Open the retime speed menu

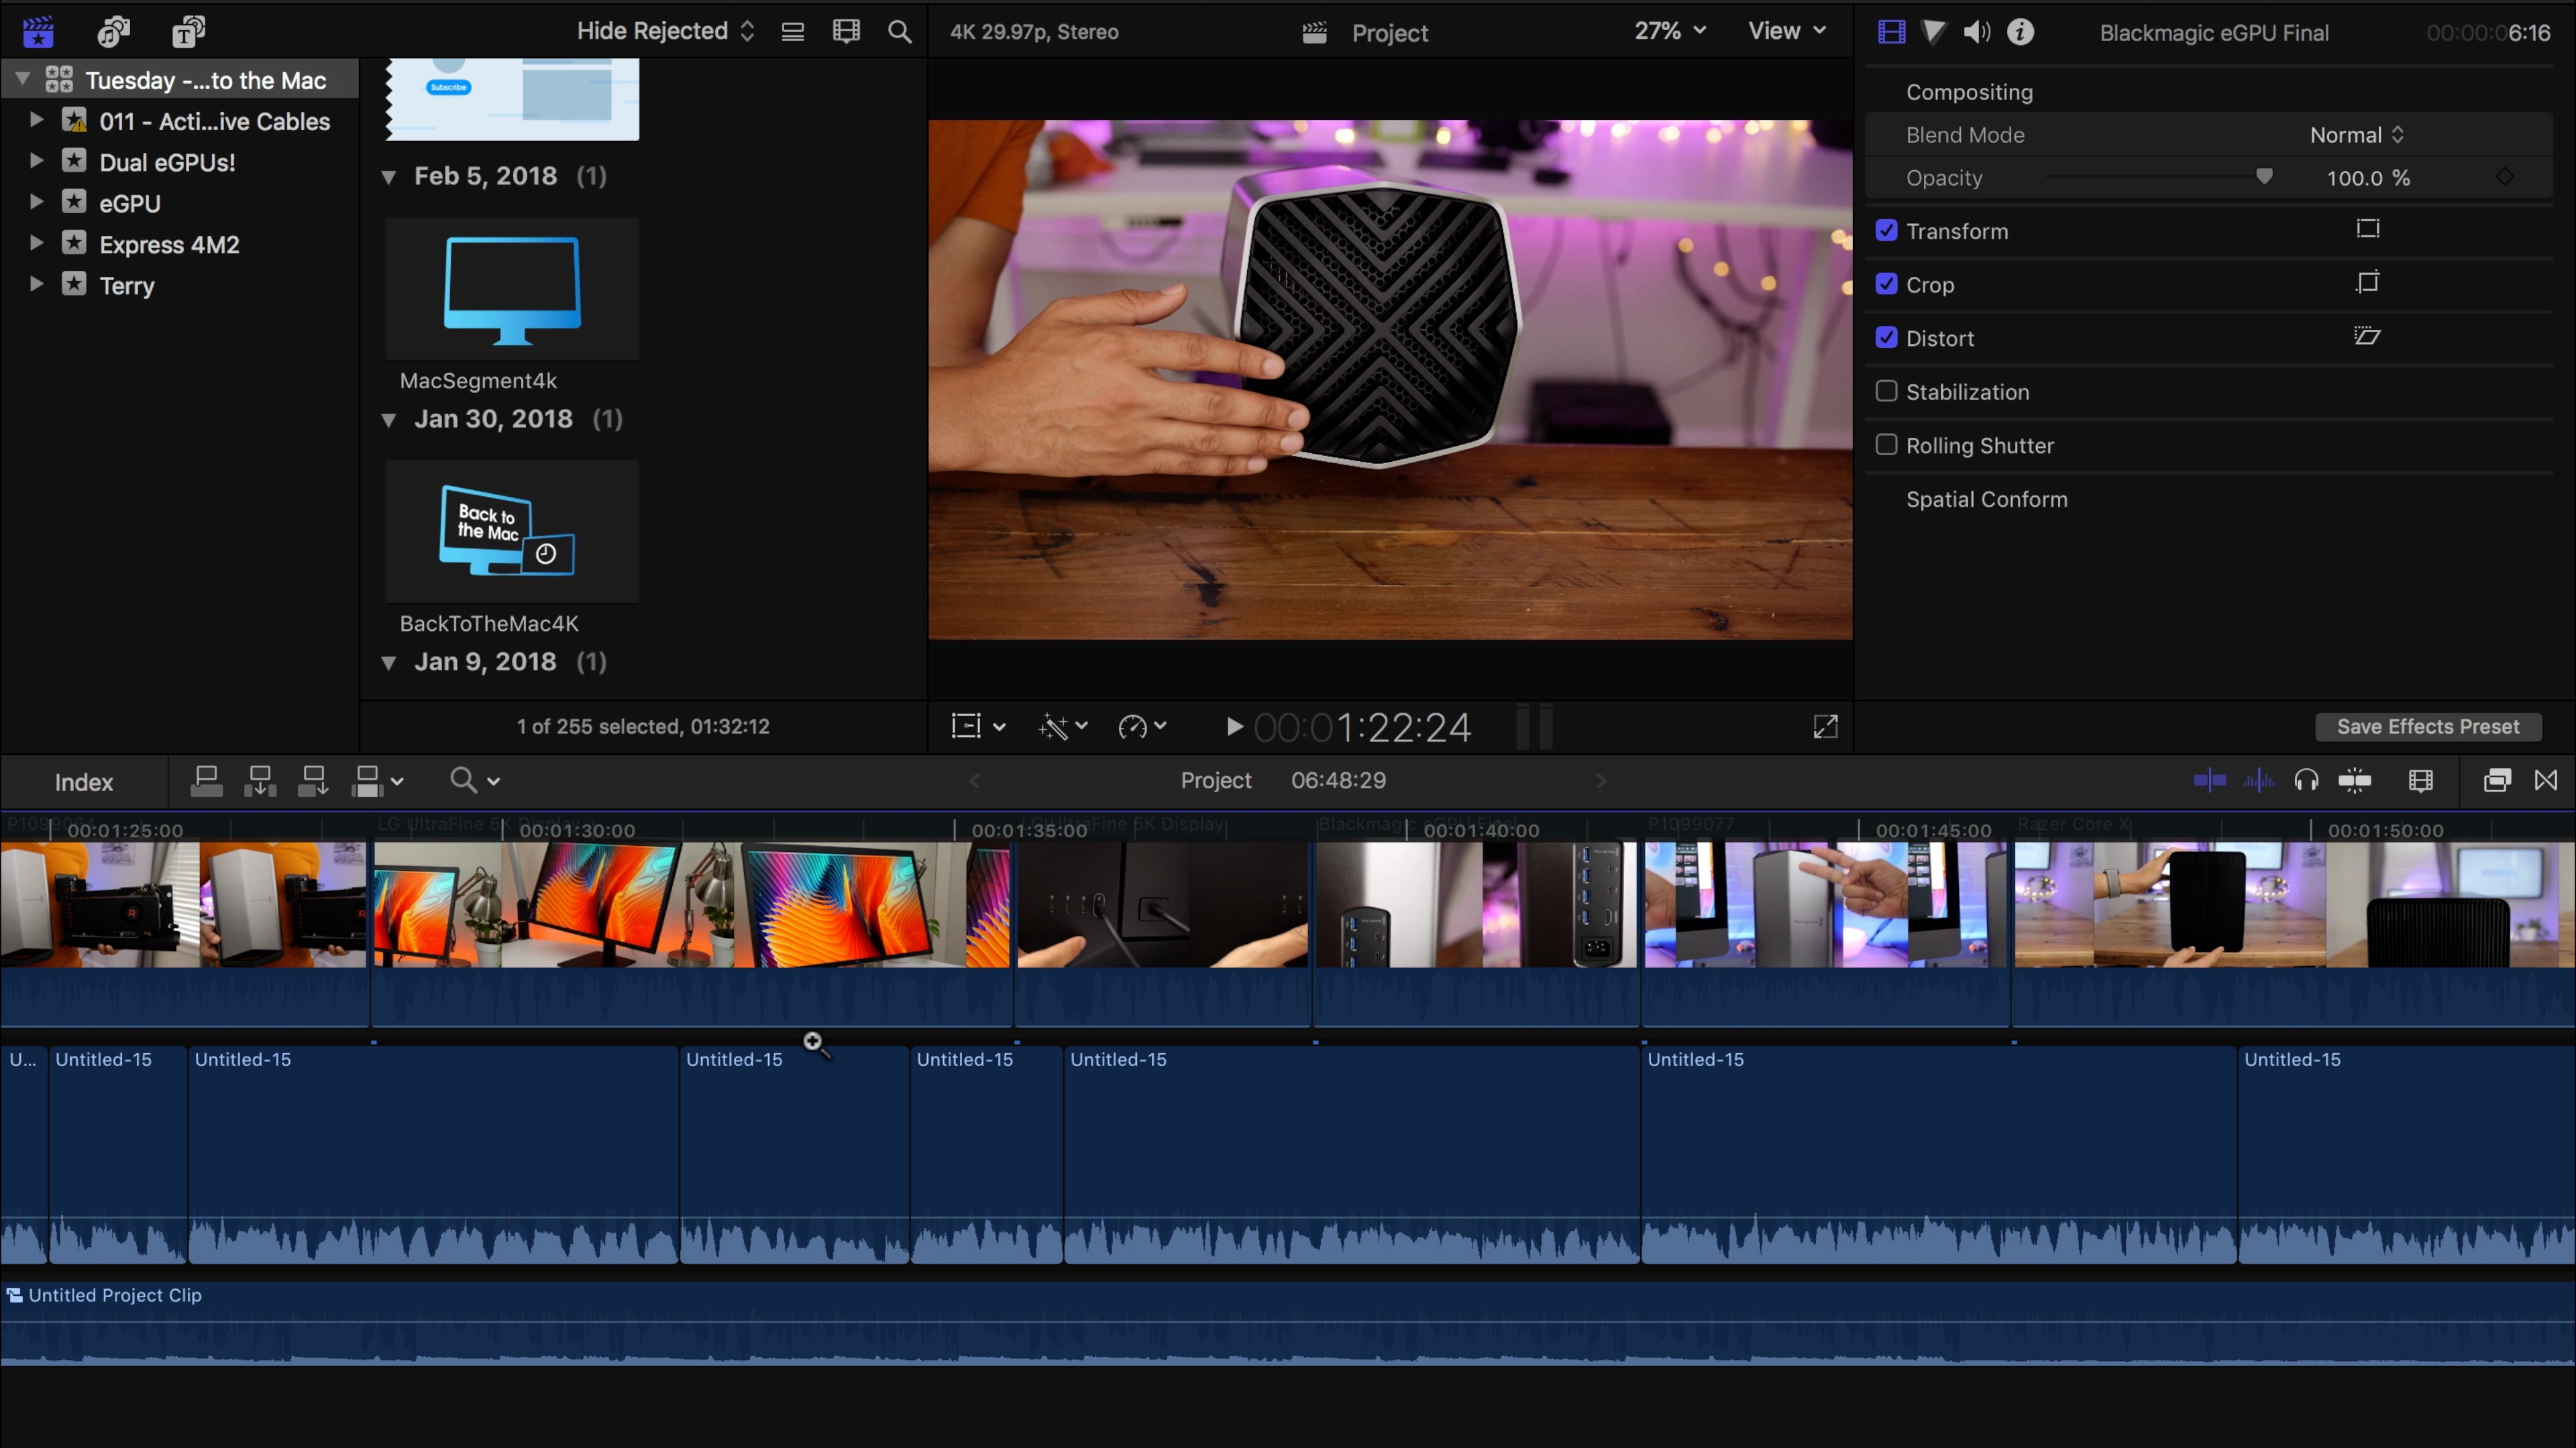(1142, 727)
